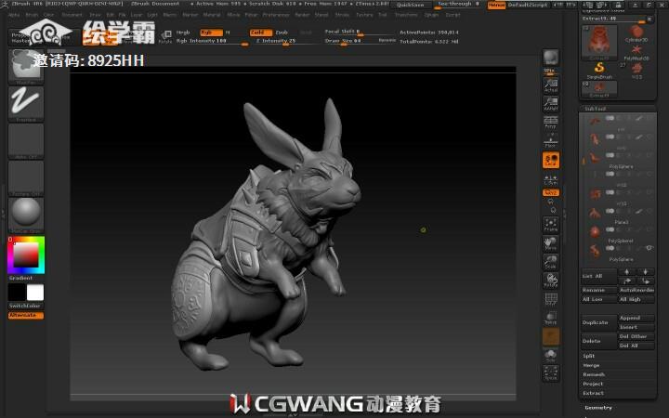Click the Del Other button
669x418 pixels.
click(x=636, y=336)
